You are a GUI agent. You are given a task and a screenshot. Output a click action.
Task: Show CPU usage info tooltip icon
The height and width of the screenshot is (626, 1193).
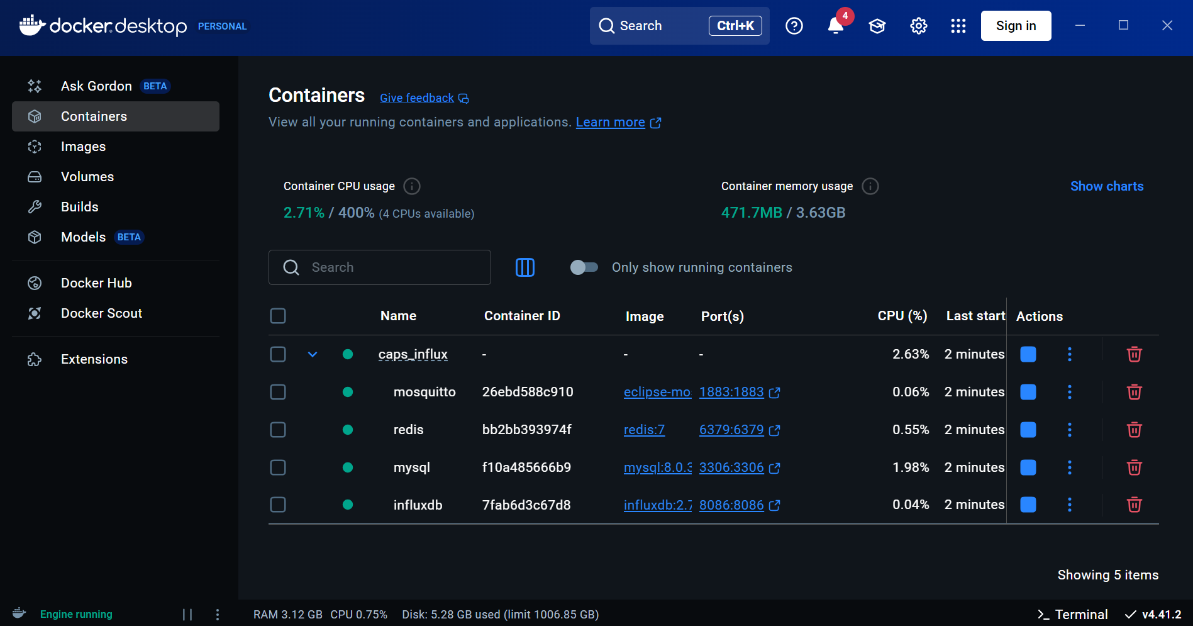(412, 186)
